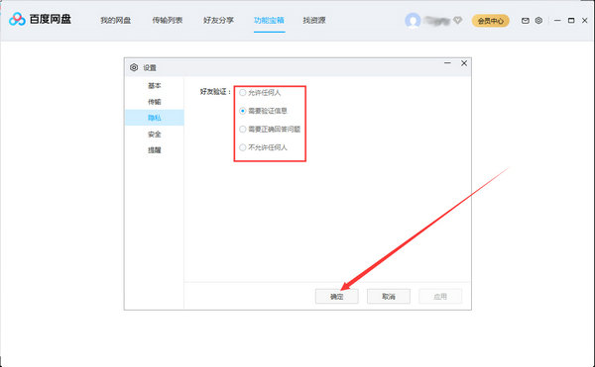Open the user avatar profile
The image size is (595, 367).
413,21
